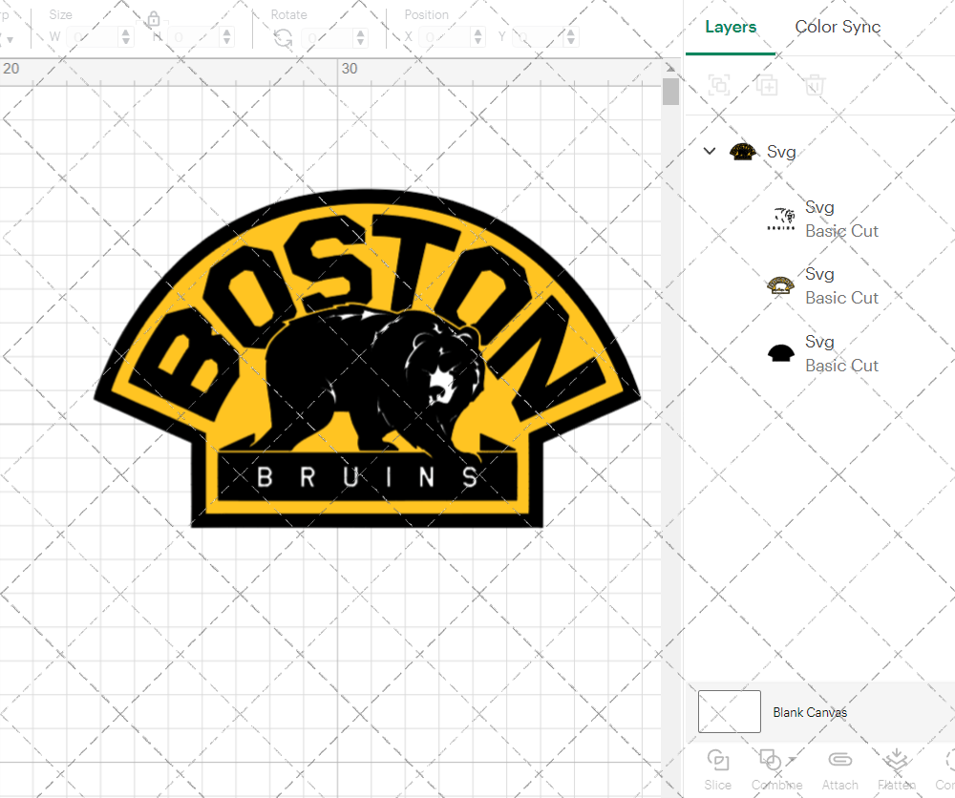Click the Width stepper arrows
The width and height of the screenshot is (955, 798).
pos(126,37)
